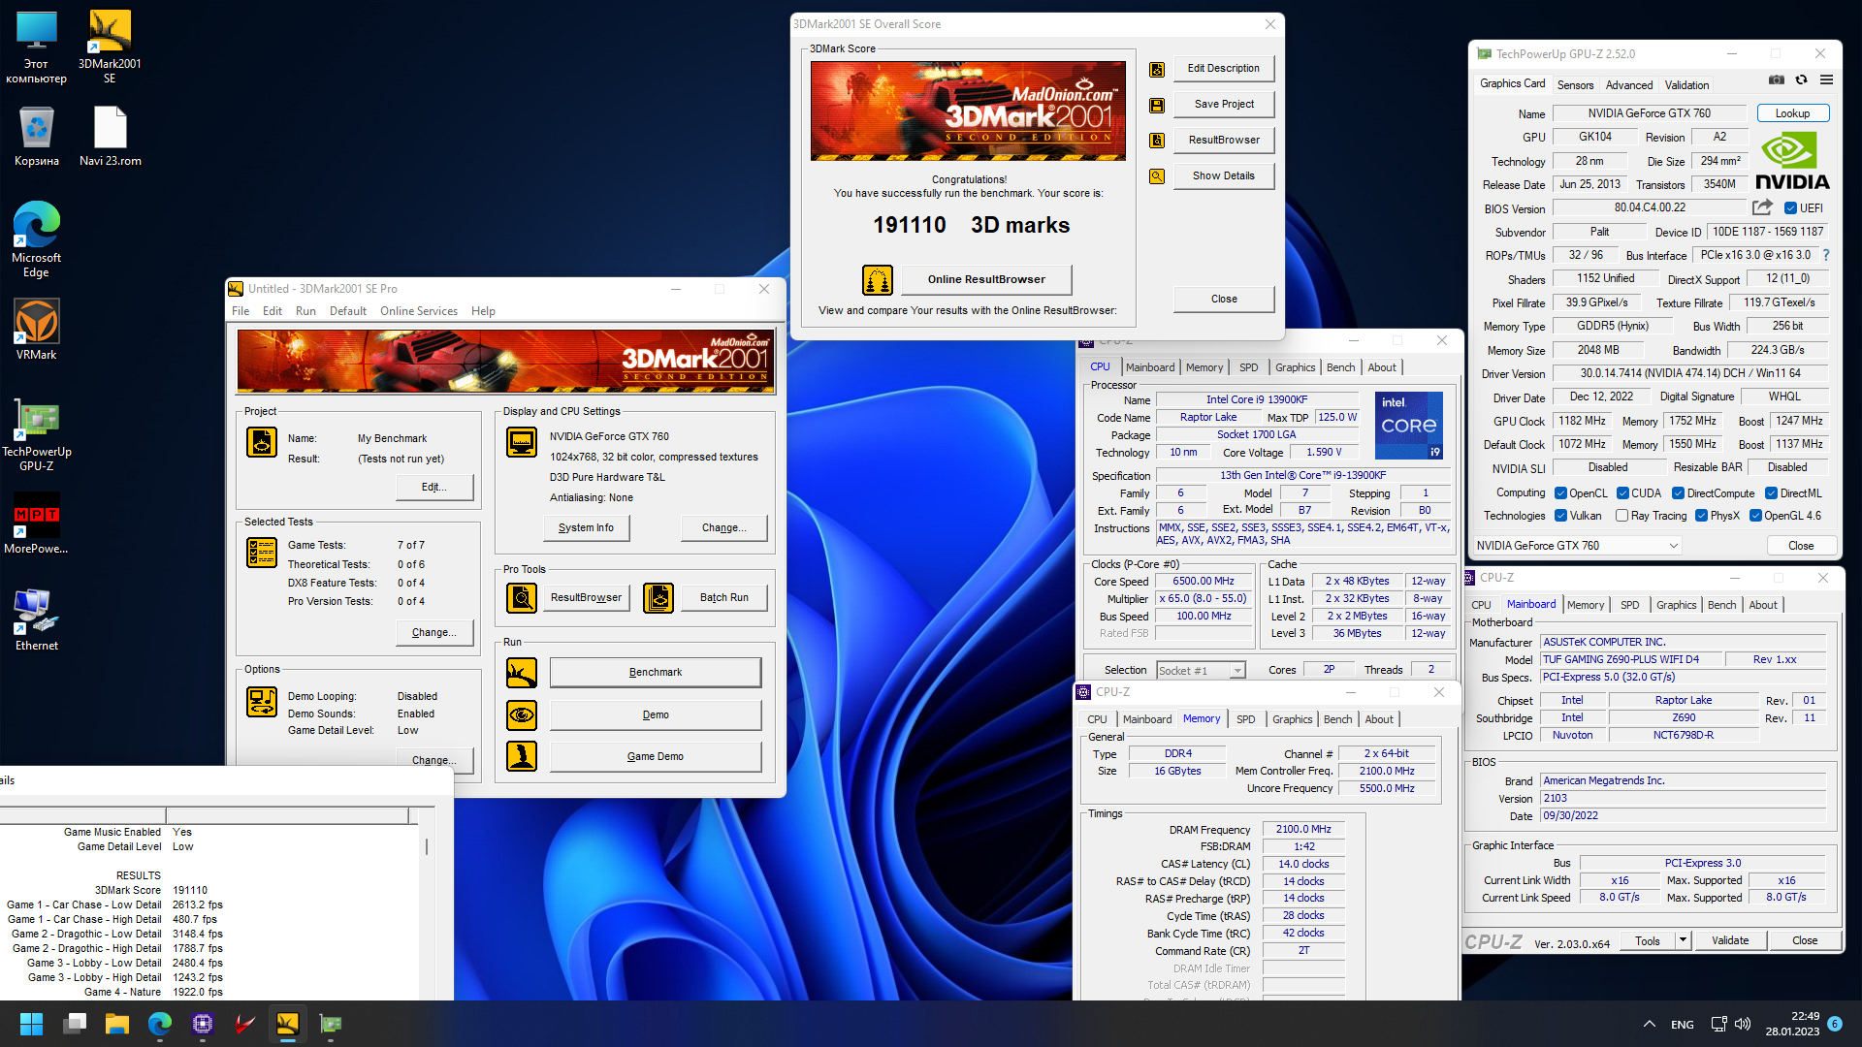Image resolution: width=1862 pixels, height=1047 pixels.
Task: Click the Edit Description icon in score window
Action: (1157, 69)
